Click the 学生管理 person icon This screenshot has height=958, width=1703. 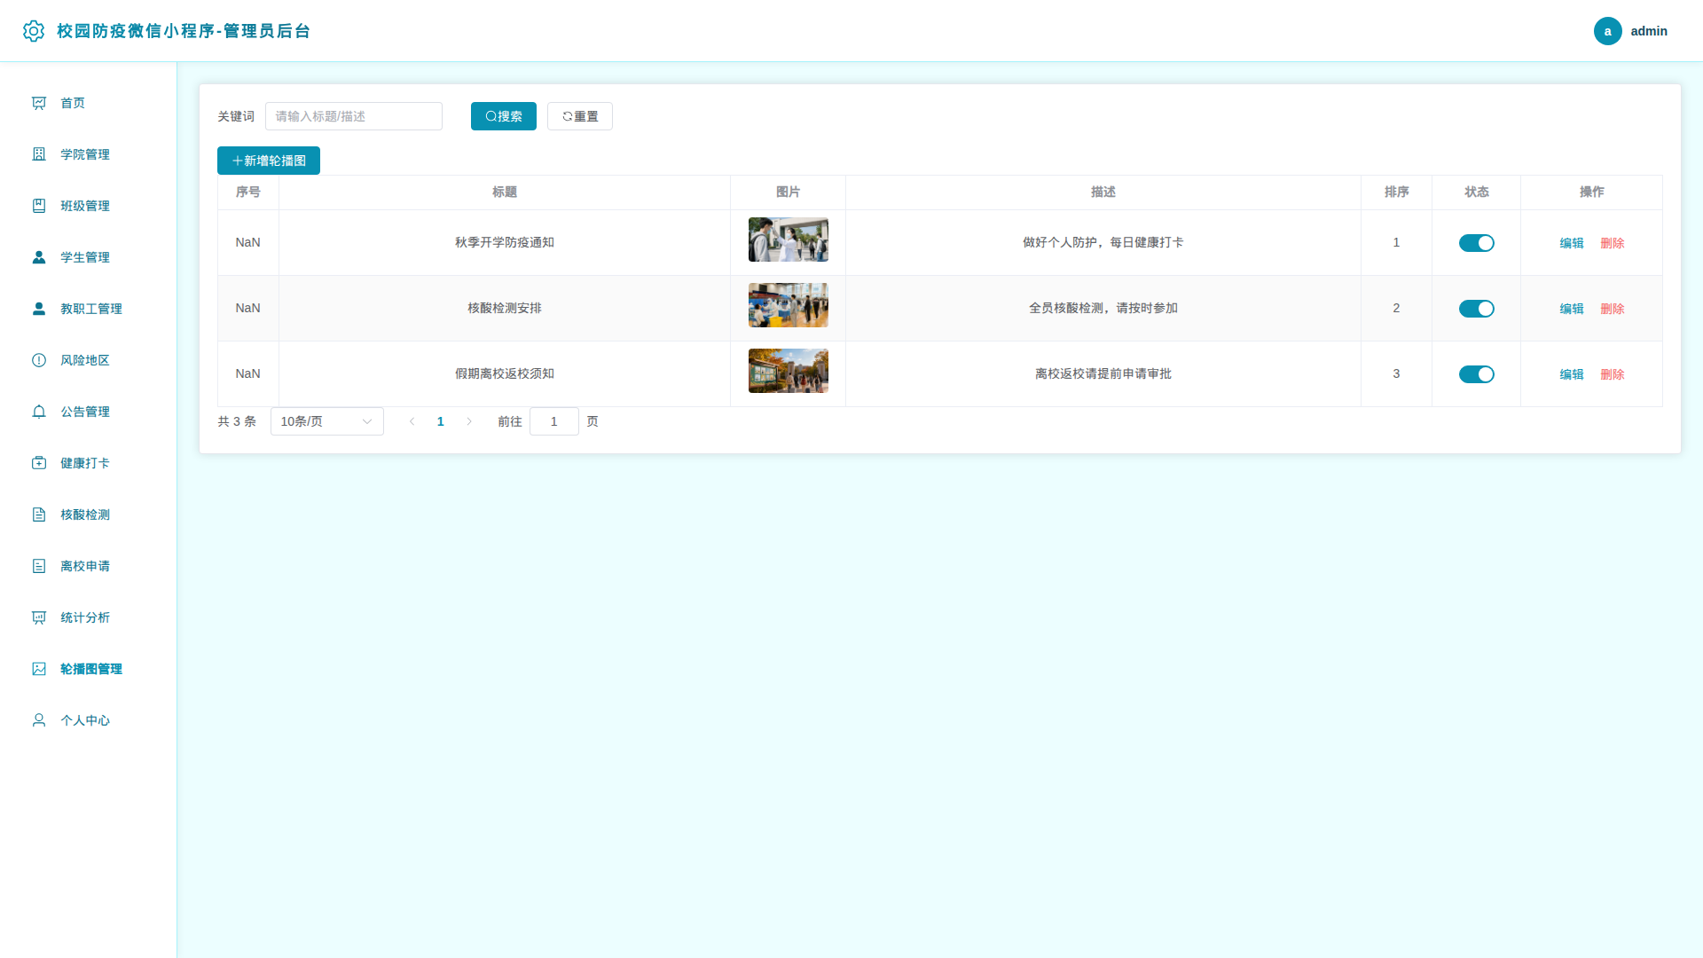(x=39, y=257)
